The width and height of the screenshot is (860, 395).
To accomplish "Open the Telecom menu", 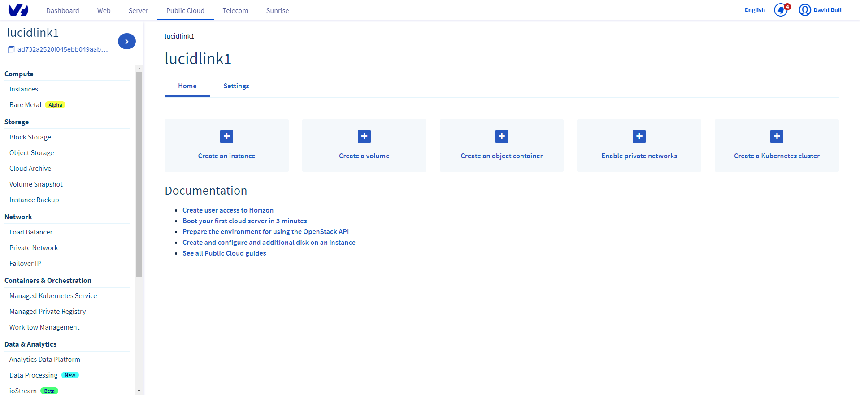I will [x=235, y=10].
